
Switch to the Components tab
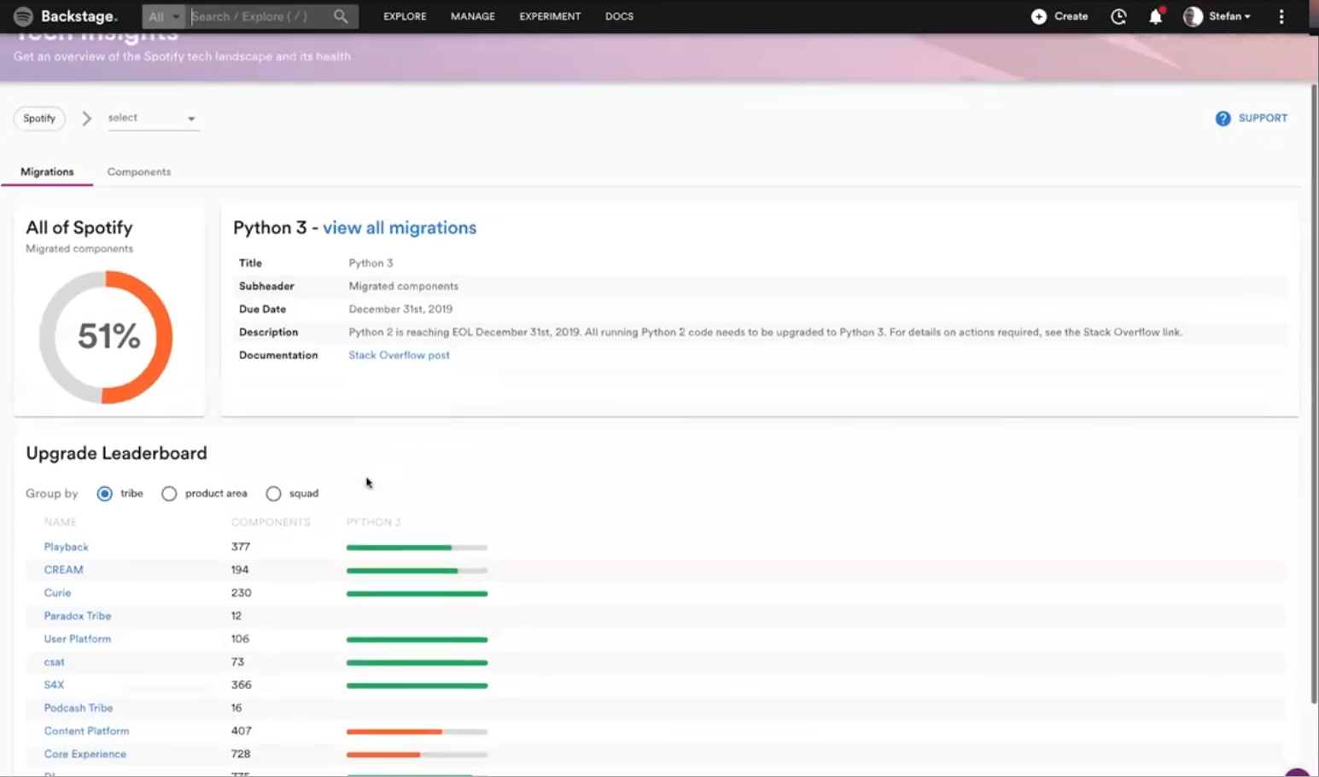pyautogui.click(x=139, y=171)
